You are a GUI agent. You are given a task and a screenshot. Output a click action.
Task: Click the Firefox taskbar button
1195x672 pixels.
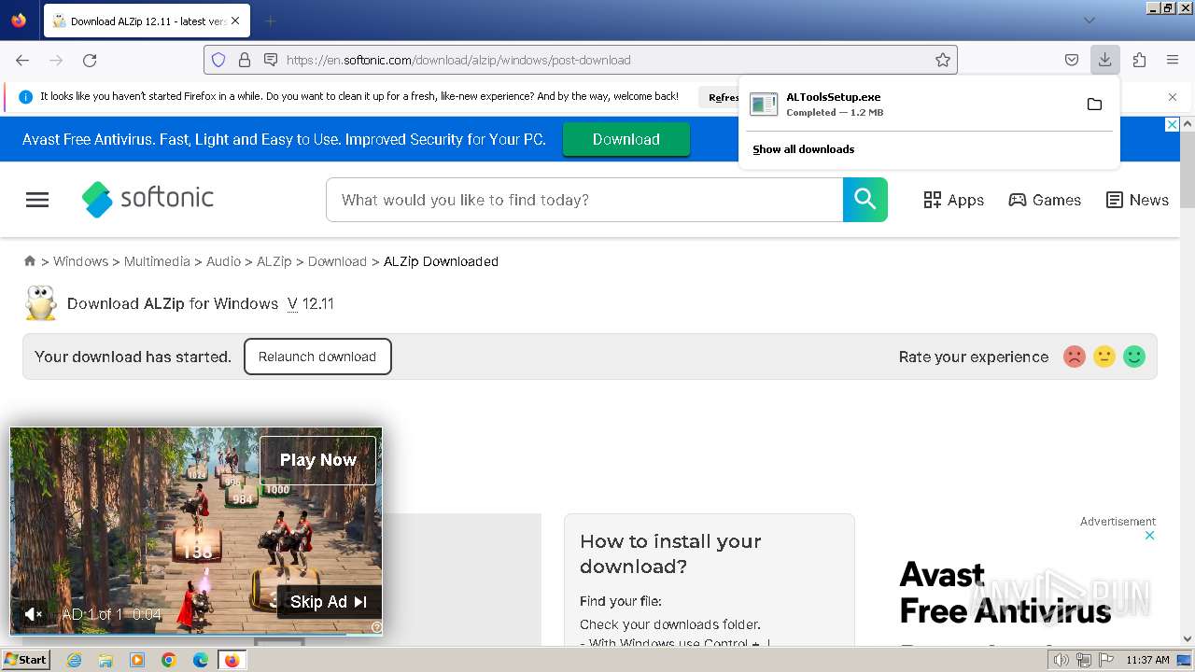(x=232, y=660)
